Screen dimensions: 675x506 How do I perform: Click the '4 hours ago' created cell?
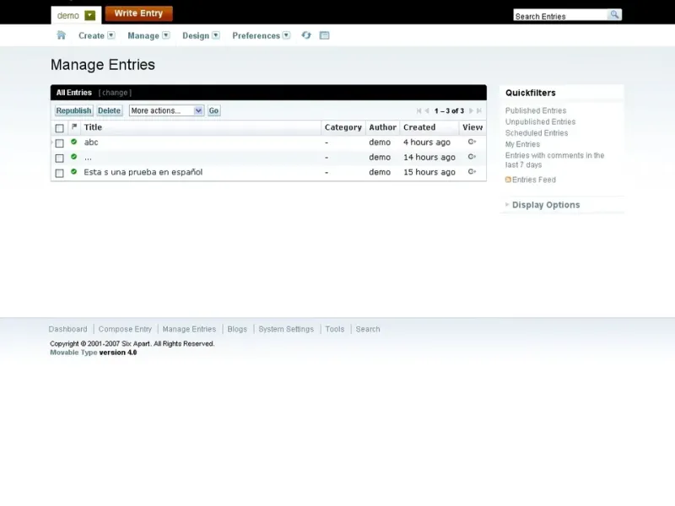pyautogui.click(x=427, y=142)
